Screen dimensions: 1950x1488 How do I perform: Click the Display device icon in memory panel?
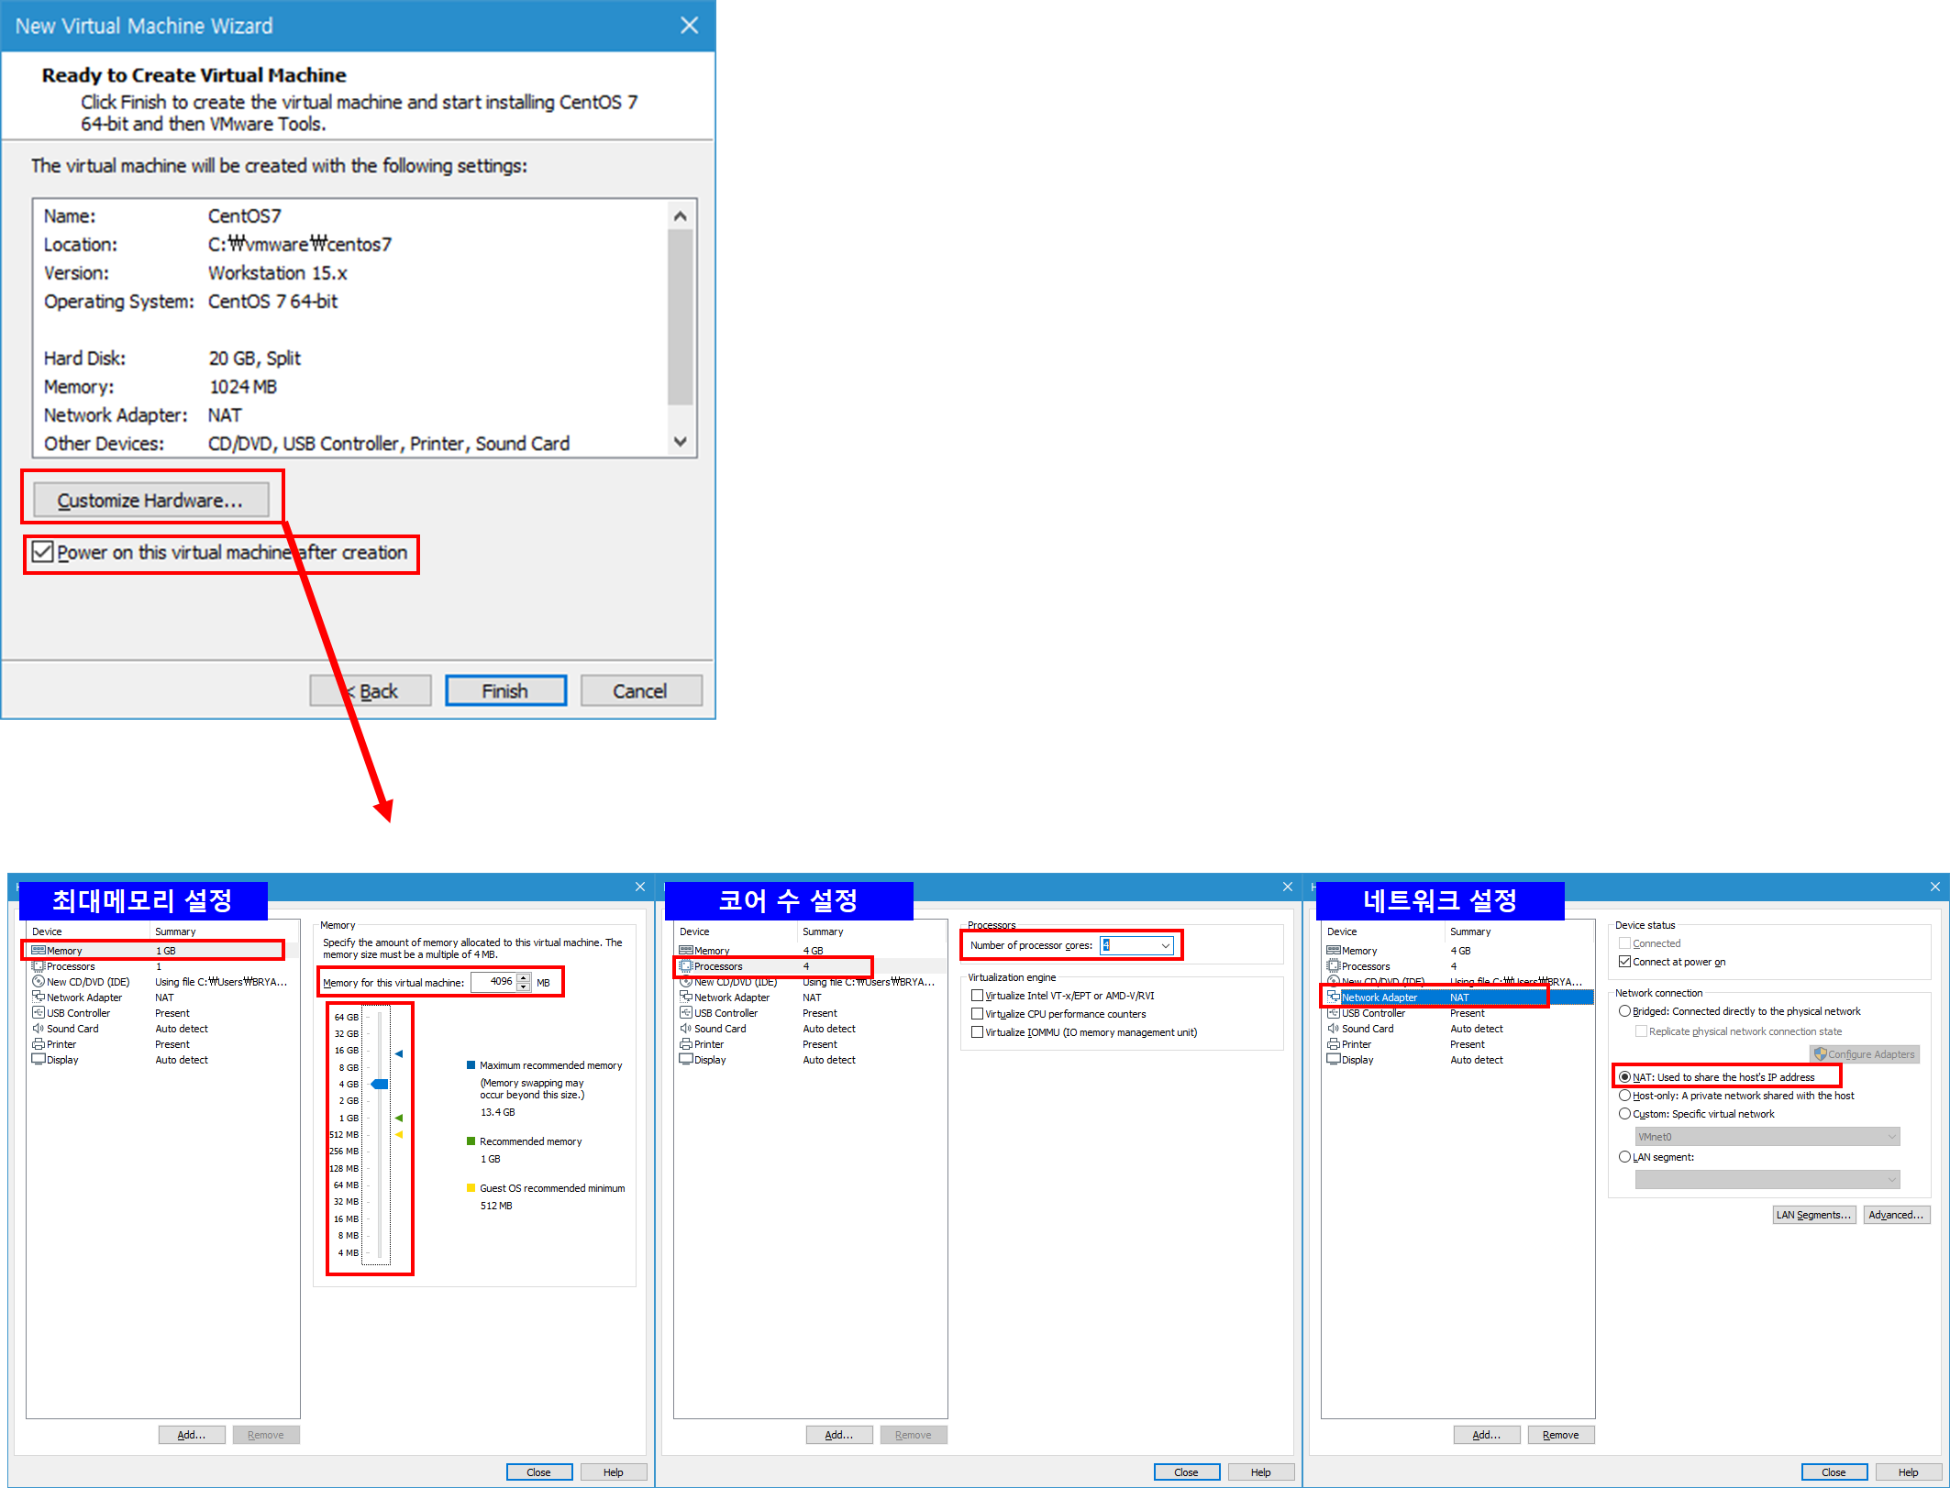click(39, 1060)
